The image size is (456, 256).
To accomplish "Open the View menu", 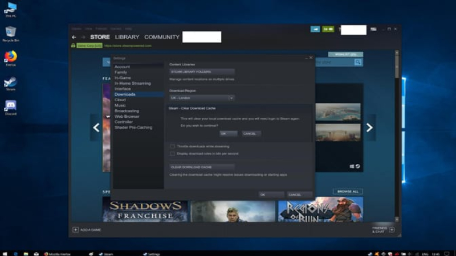I will pos(88,29).
